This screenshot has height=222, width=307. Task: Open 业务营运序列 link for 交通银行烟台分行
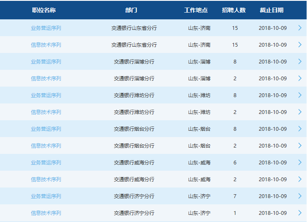(x=46, y=129)
